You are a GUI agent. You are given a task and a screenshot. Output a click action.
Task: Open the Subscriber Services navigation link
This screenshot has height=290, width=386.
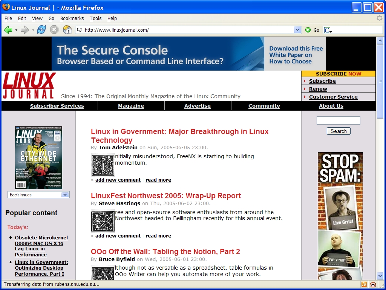[57, 106]
